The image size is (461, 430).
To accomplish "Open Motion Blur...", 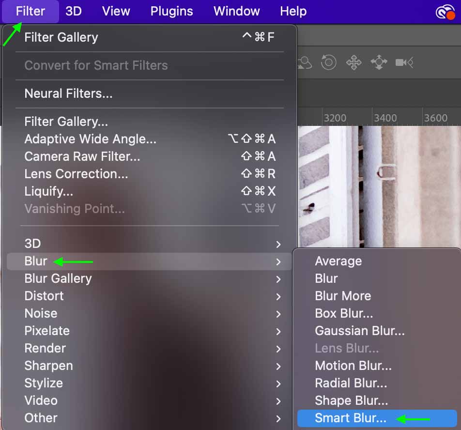I will point(377,366).
